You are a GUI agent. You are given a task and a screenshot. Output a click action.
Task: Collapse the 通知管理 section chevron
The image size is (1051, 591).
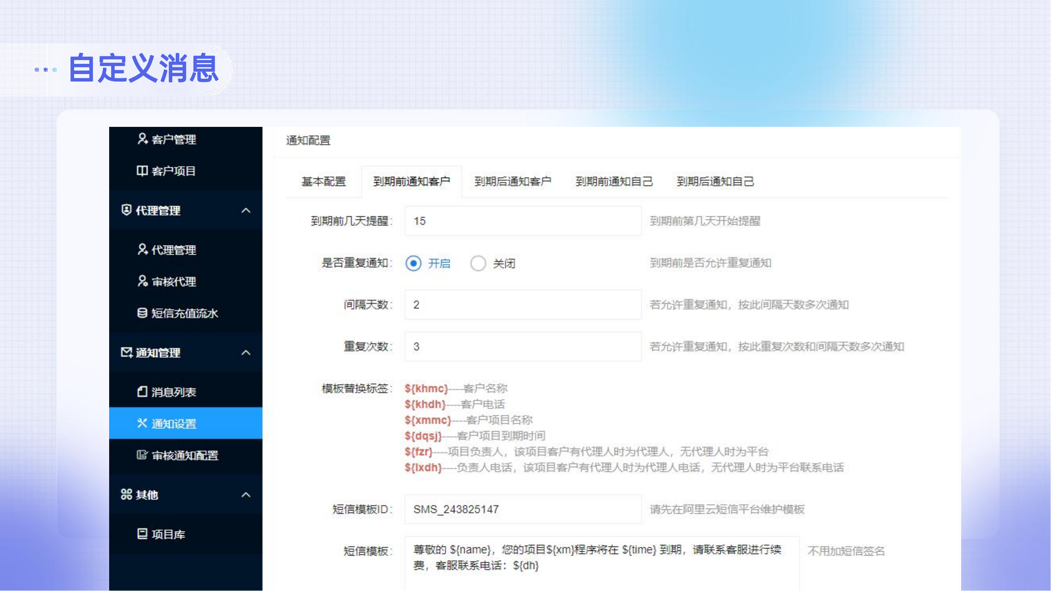[246, 352]
